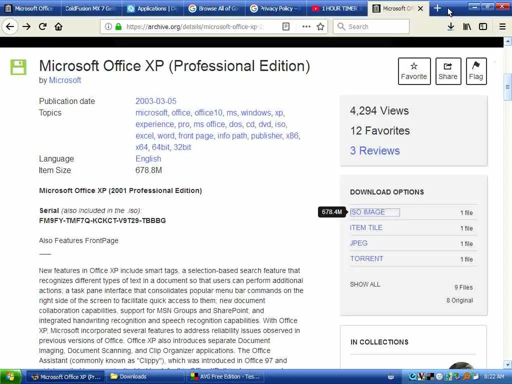Open the 9 Files link
512x384 pixels.
click(x=463, y=287)
